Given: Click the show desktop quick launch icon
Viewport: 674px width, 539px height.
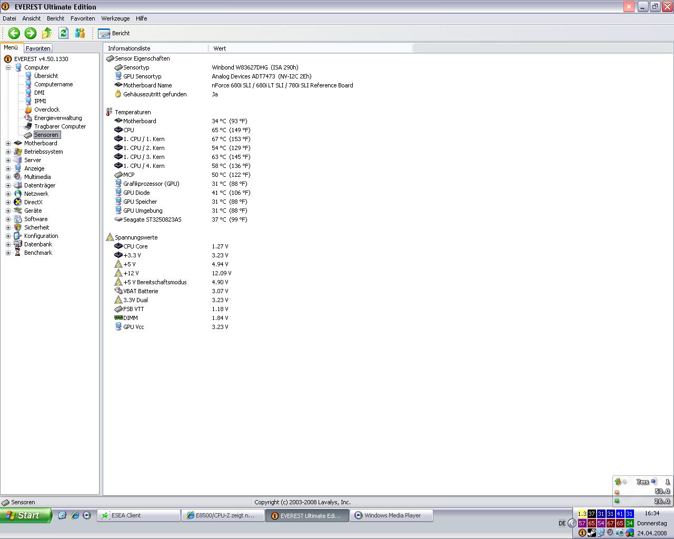Looking at the screenshot, I should (x=62, y=515).
